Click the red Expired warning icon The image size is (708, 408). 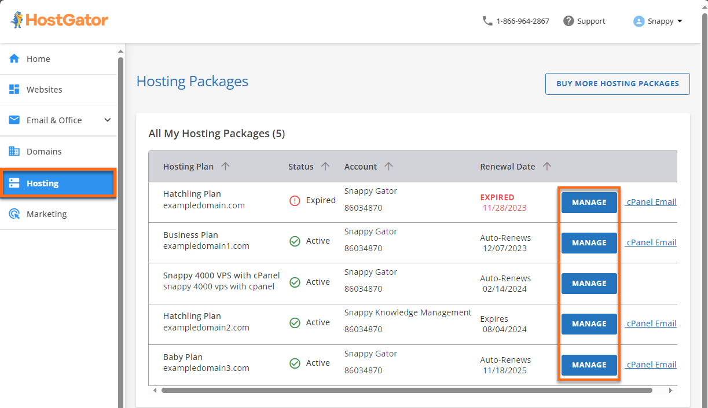pos(295,200)
